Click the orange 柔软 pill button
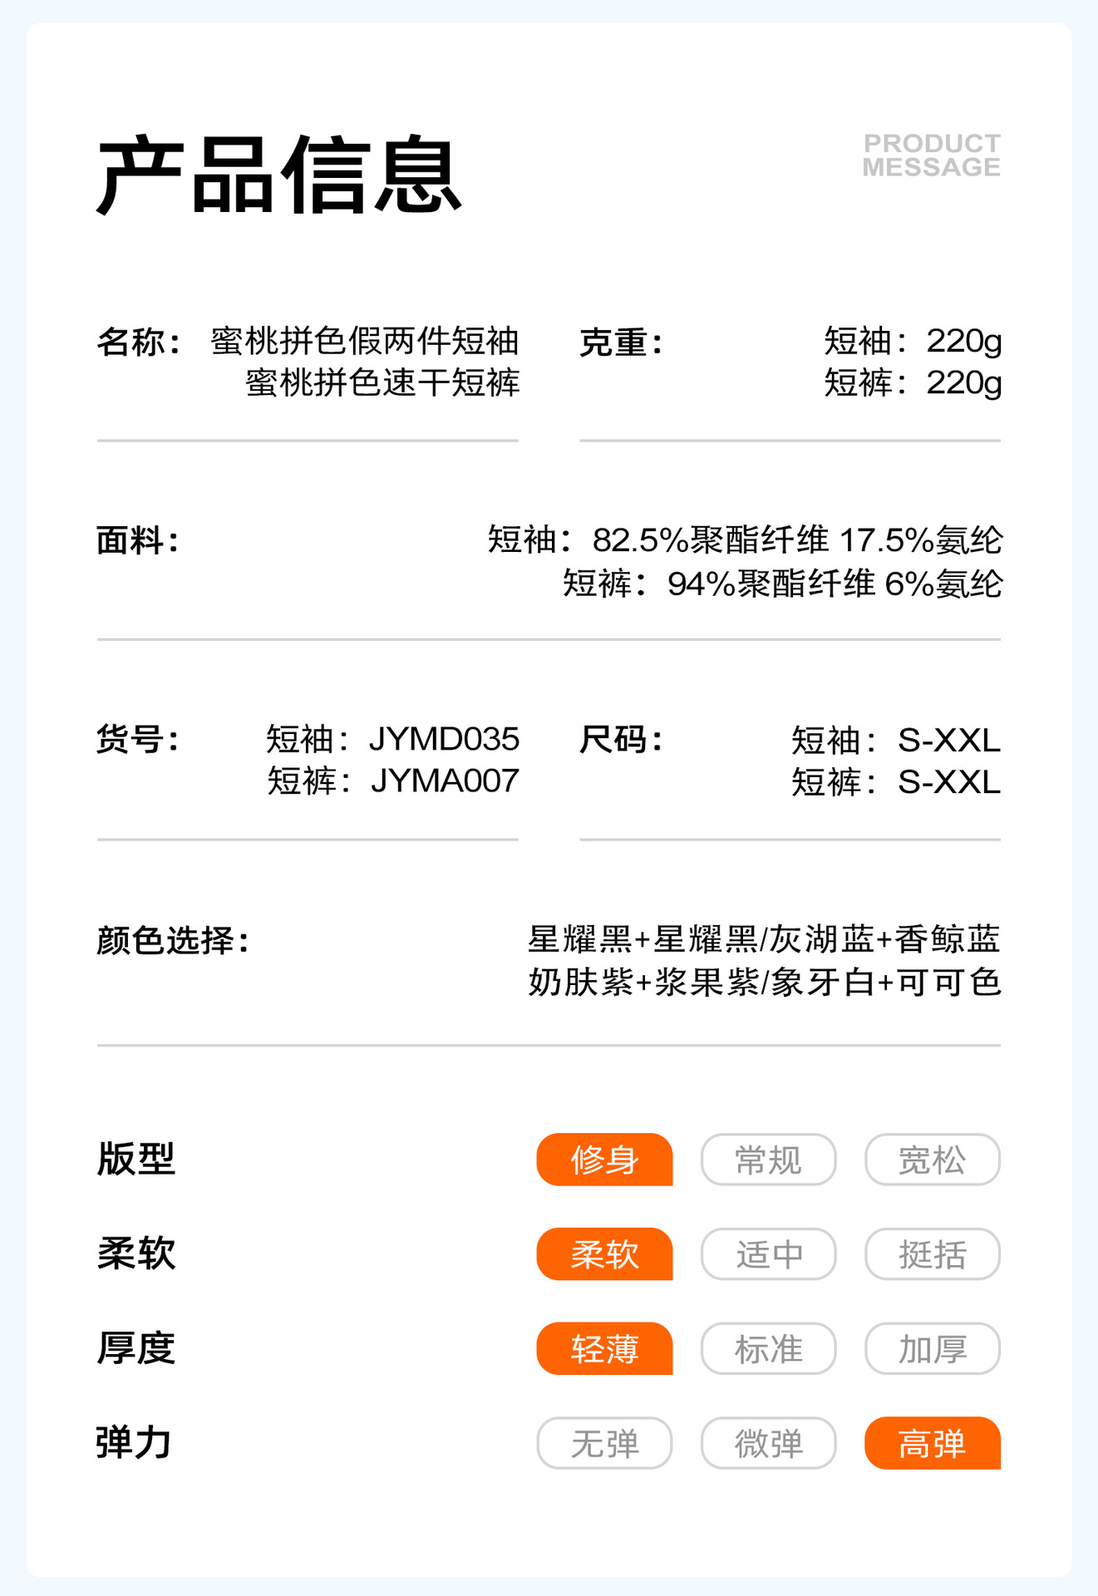The width and height of the screenshot is (1098, 1596). [604, 1254]
